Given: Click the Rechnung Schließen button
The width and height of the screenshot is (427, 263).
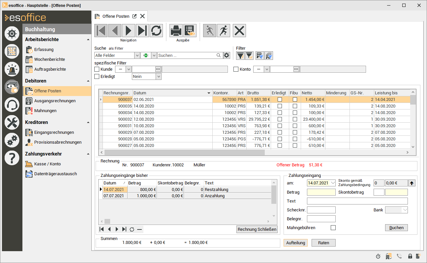Looking at the screenshot, I should (257, 229).
